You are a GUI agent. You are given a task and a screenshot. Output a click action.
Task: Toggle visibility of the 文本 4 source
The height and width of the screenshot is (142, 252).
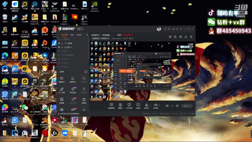[x=59, y=59]
